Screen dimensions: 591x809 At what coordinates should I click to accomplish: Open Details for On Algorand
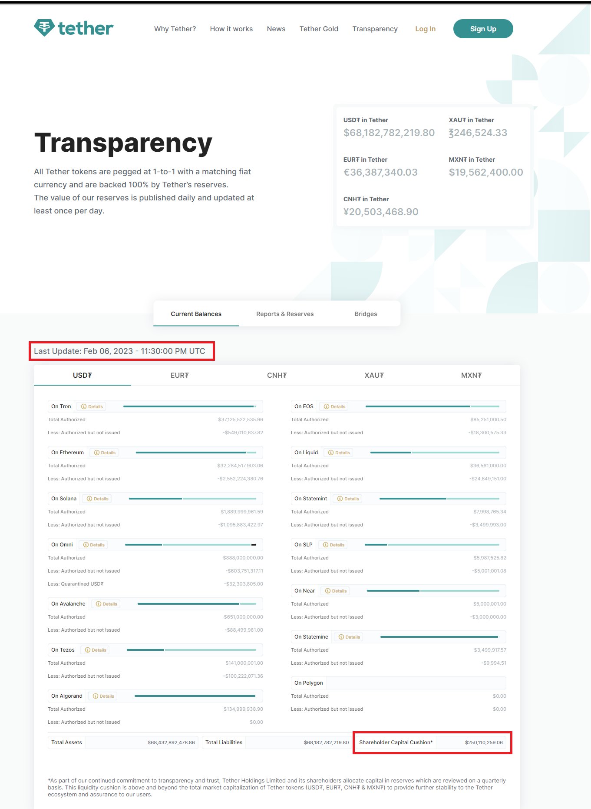tap(103, 696)
